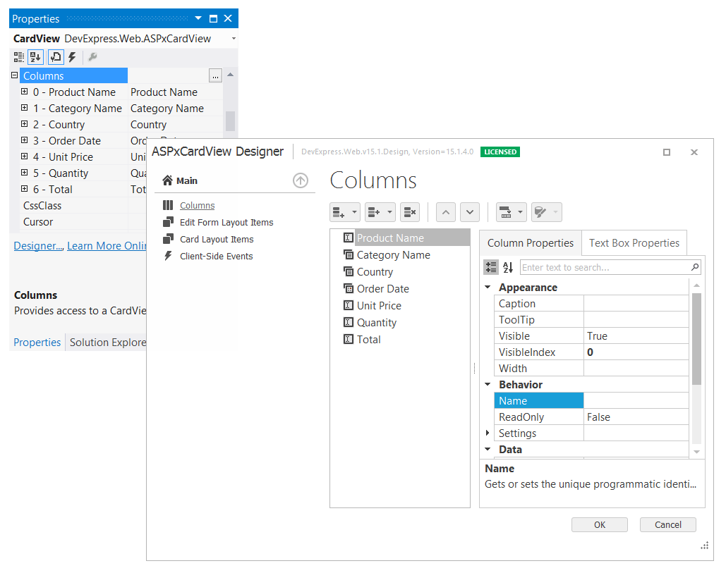Expand the 0 - Product Name node
This screenshot has width=726, height=573.
(x=25, y=92)
